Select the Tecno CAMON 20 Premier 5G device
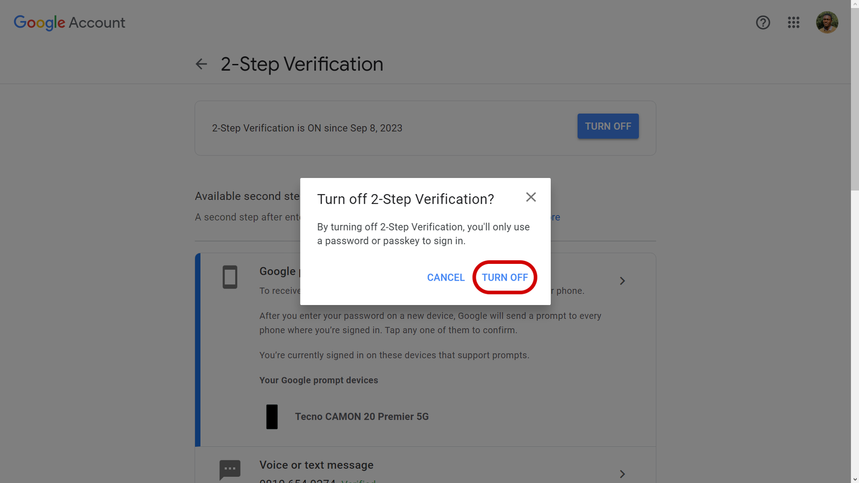859x483 pixels. 362,416
